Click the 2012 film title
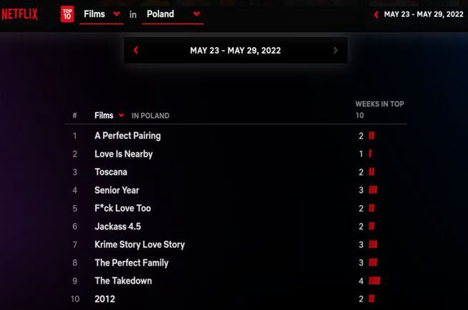Image resolution: width=468 pixels, height=310 pixels. click(105, 299)
